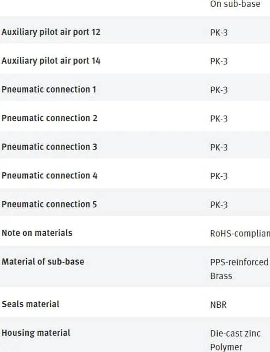Click the "Auxiliary pilot air port 12" label
The width and height of the screenshot is (270, 352).
click(51, 32)
